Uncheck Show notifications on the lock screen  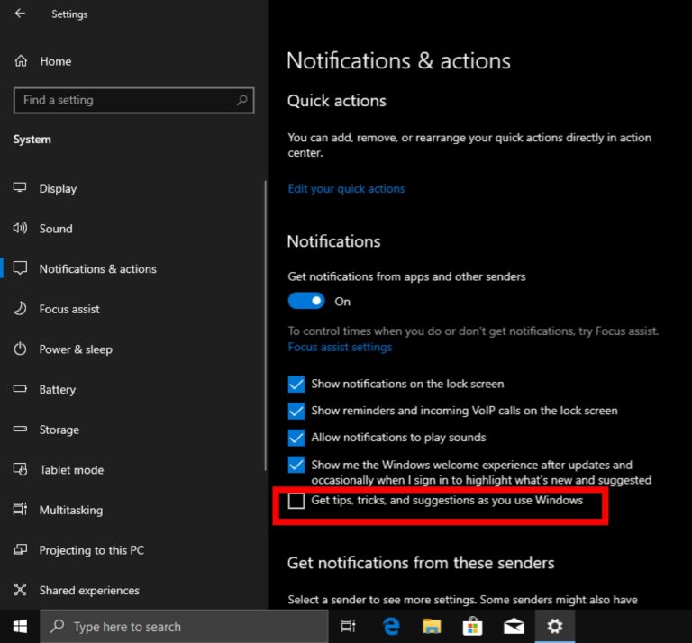tap(296, 385)
